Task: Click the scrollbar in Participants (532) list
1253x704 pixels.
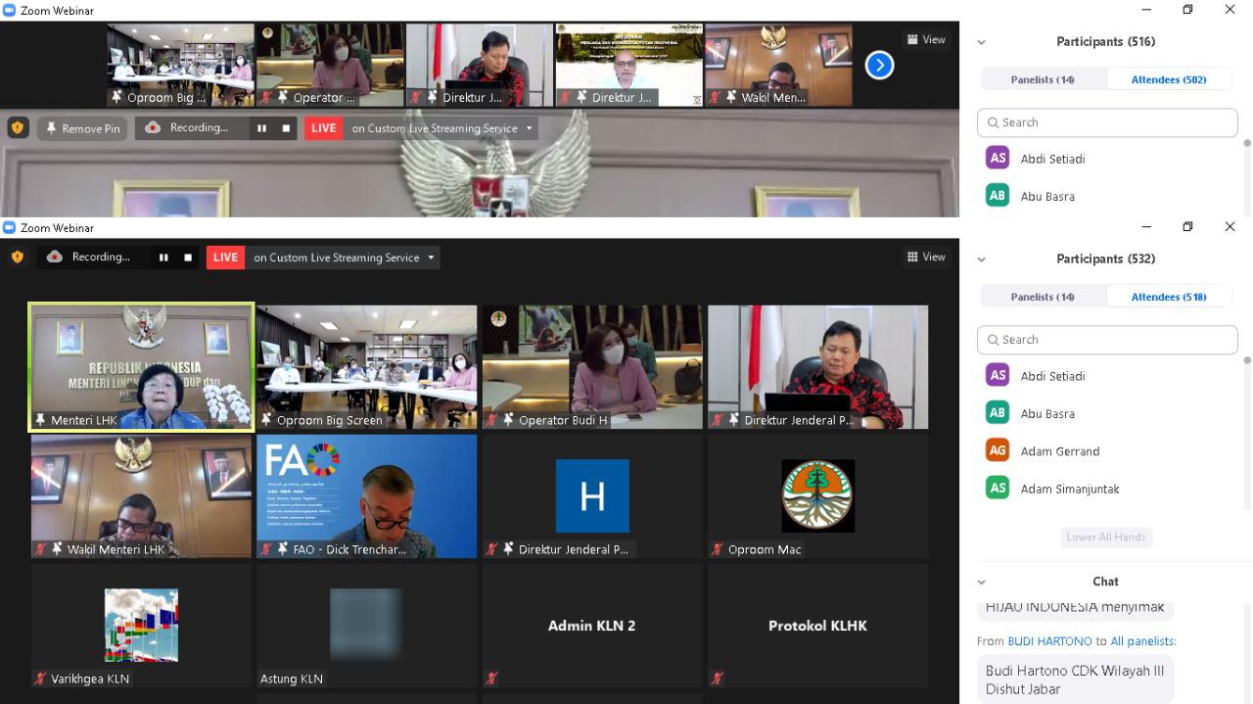Action: pyautogui.click(x=1246, y=361)
